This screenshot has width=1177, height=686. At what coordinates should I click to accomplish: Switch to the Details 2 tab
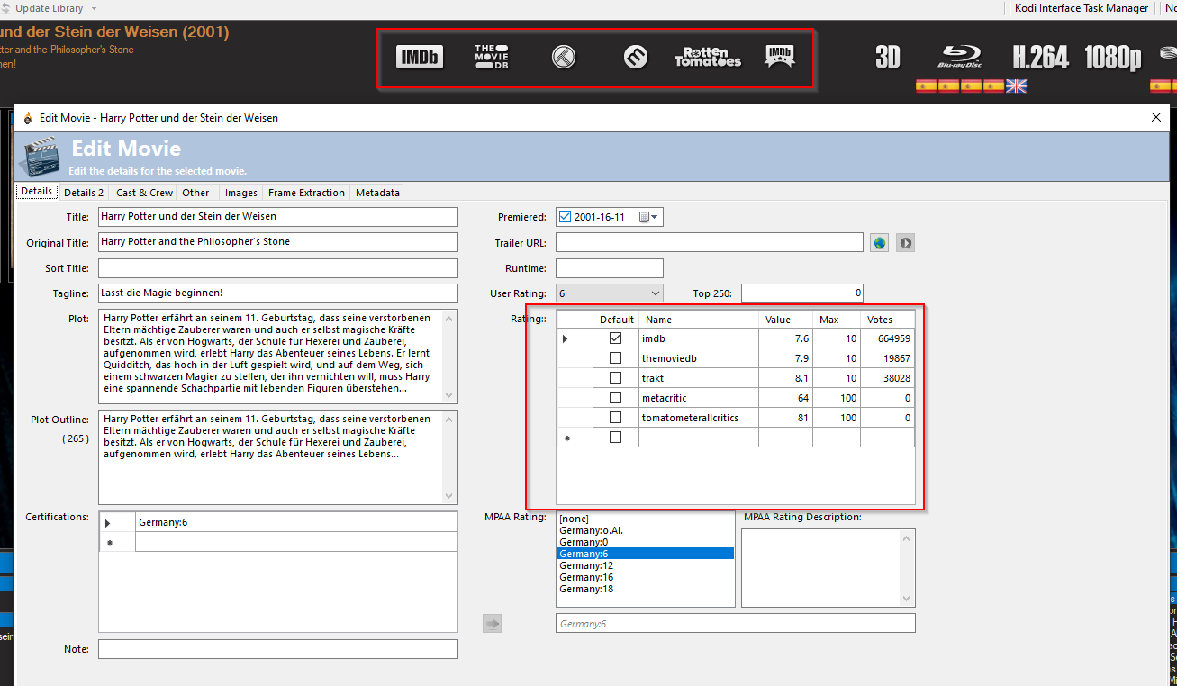pos(84,193)
